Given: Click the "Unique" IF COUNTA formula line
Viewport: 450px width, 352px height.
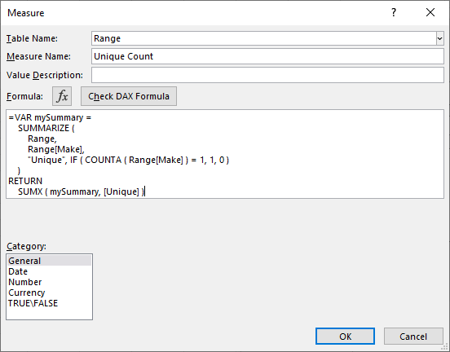Looking at the screenshot, I should tap(128, 160).
